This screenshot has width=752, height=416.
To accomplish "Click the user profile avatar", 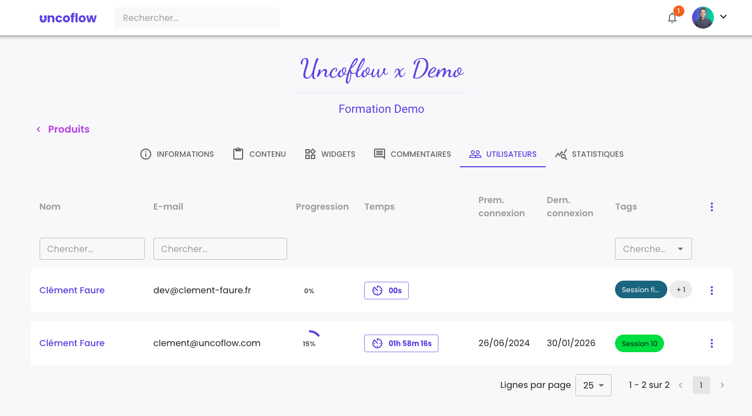I will 702,18.
